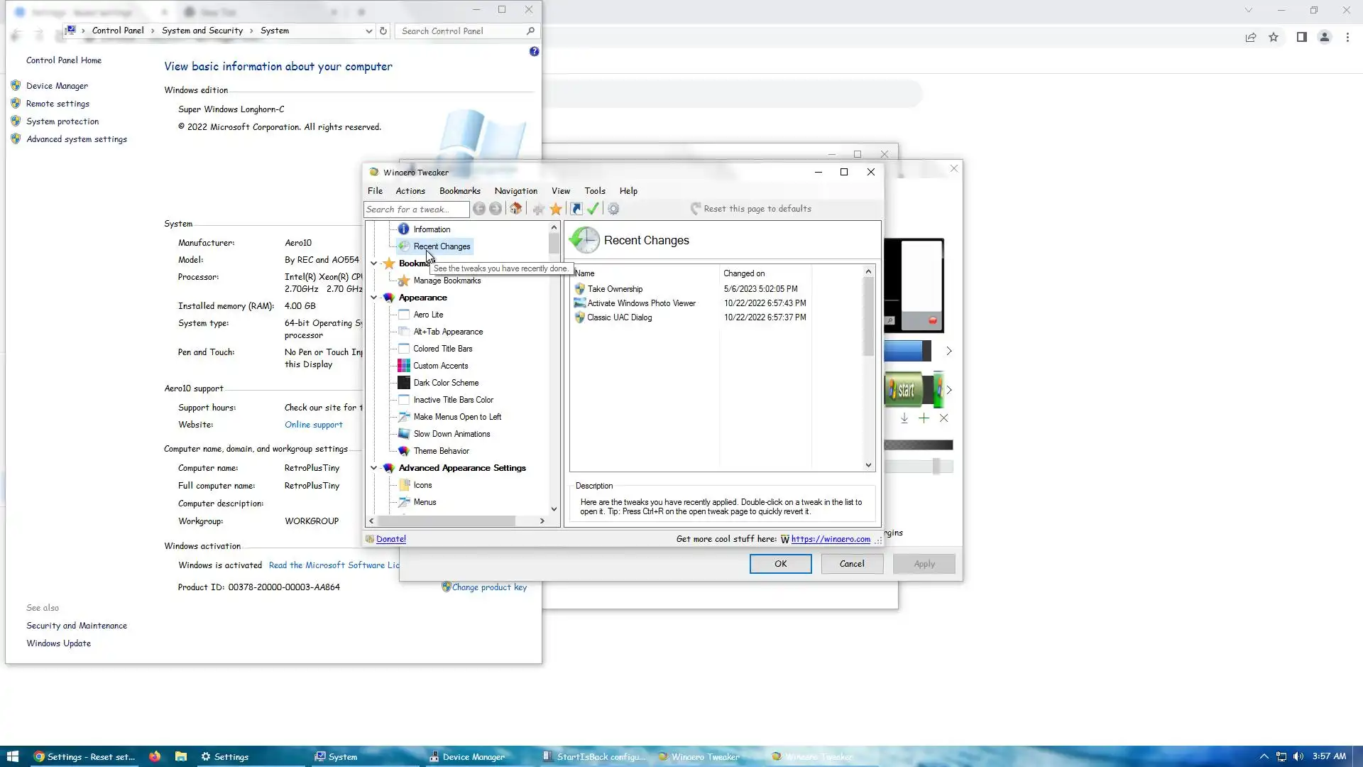Click the back navigation arrow in Tweaker

[x=479, y=209]
